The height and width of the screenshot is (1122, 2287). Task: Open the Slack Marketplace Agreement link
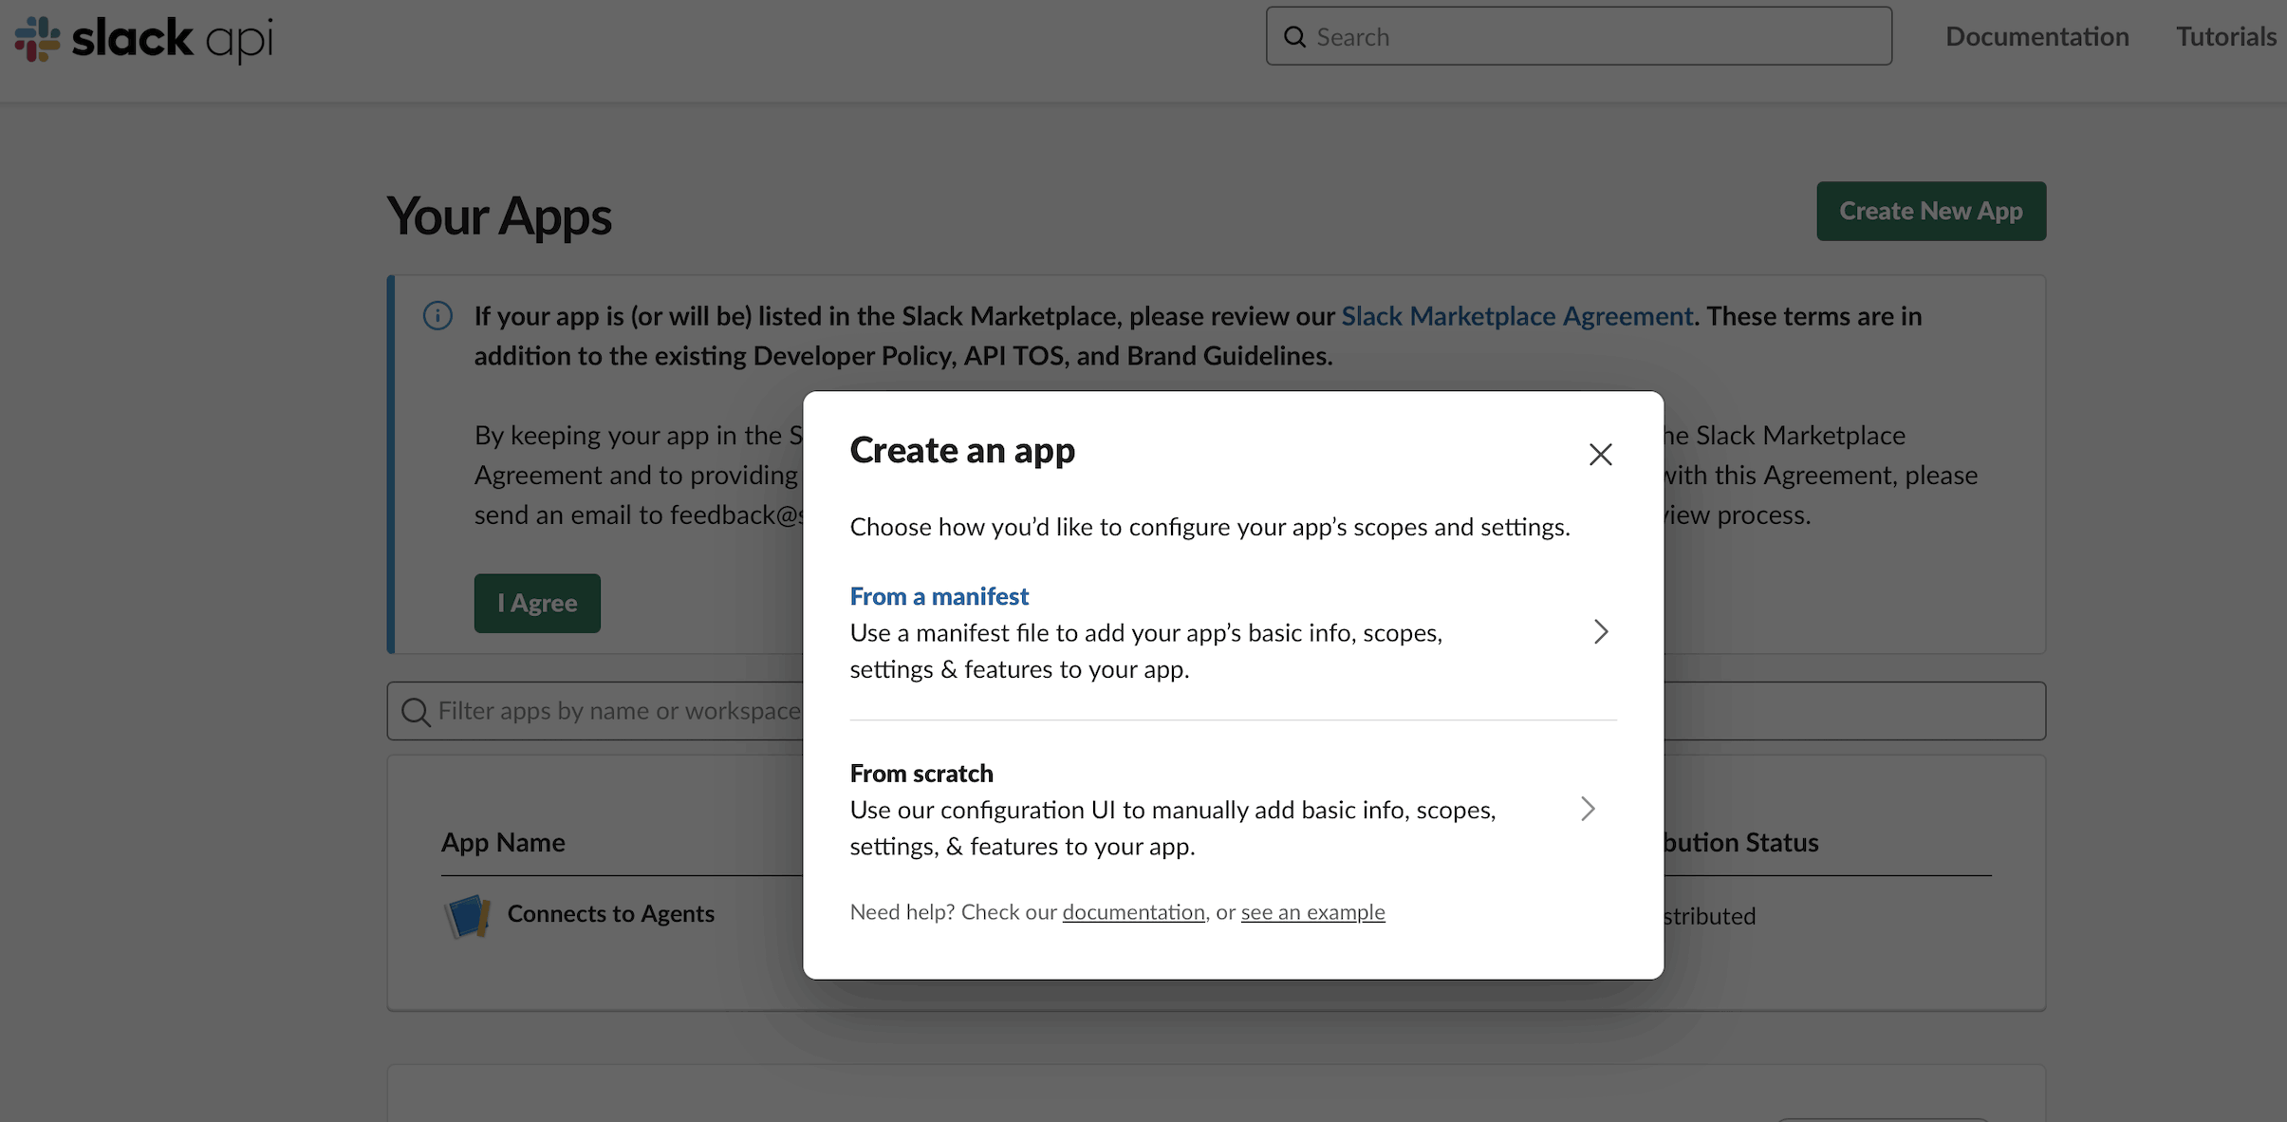1516,316
